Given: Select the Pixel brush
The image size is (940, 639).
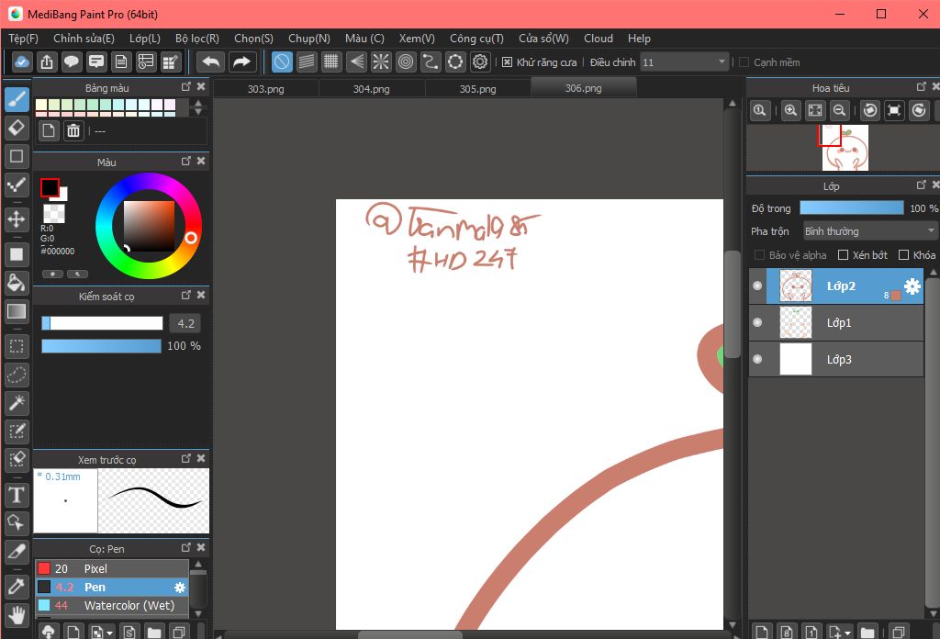Looking at the screenshot, I should tap(112, 568).
